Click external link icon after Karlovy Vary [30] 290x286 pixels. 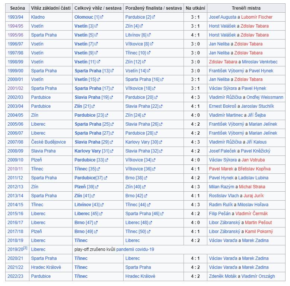pos(160,142)
